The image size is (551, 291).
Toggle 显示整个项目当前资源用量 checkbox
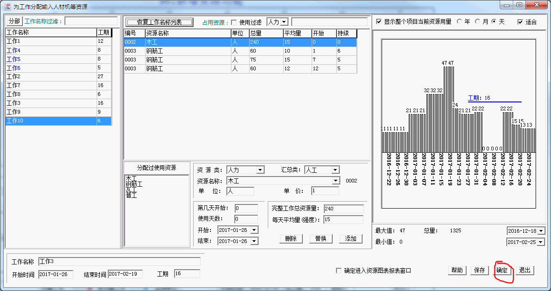point(379,21)
